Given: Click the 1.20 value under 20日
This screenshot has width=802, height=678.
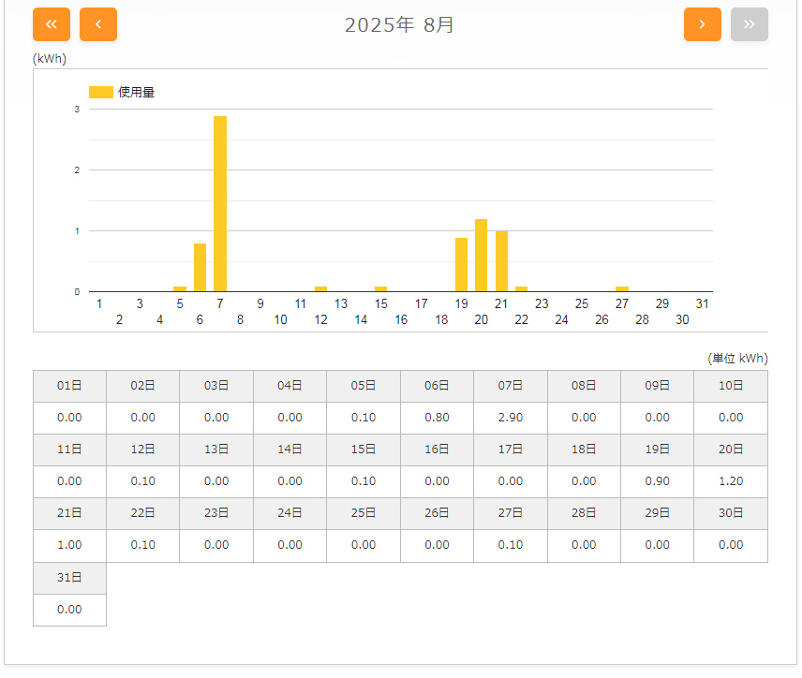Looking at the screenshot, I should click(731, 481).
